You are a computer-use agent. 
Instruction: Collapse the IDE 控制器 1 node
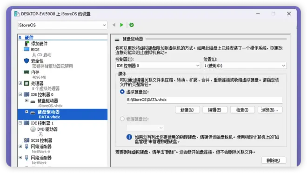point(20,123)
